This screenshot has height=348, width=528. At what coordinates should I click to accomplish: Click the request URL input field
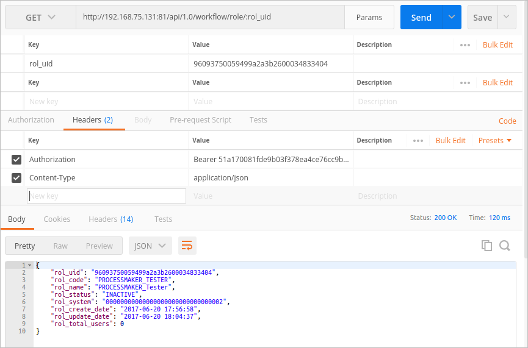tap(211, 17)
